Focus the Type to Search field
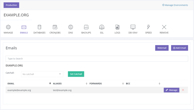 pos(97,59)
